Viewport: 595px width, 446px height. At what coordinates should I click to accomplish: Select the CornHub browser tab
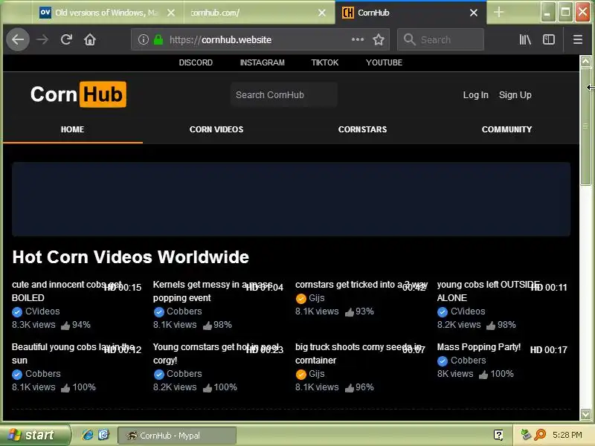[x=411, y=13]
